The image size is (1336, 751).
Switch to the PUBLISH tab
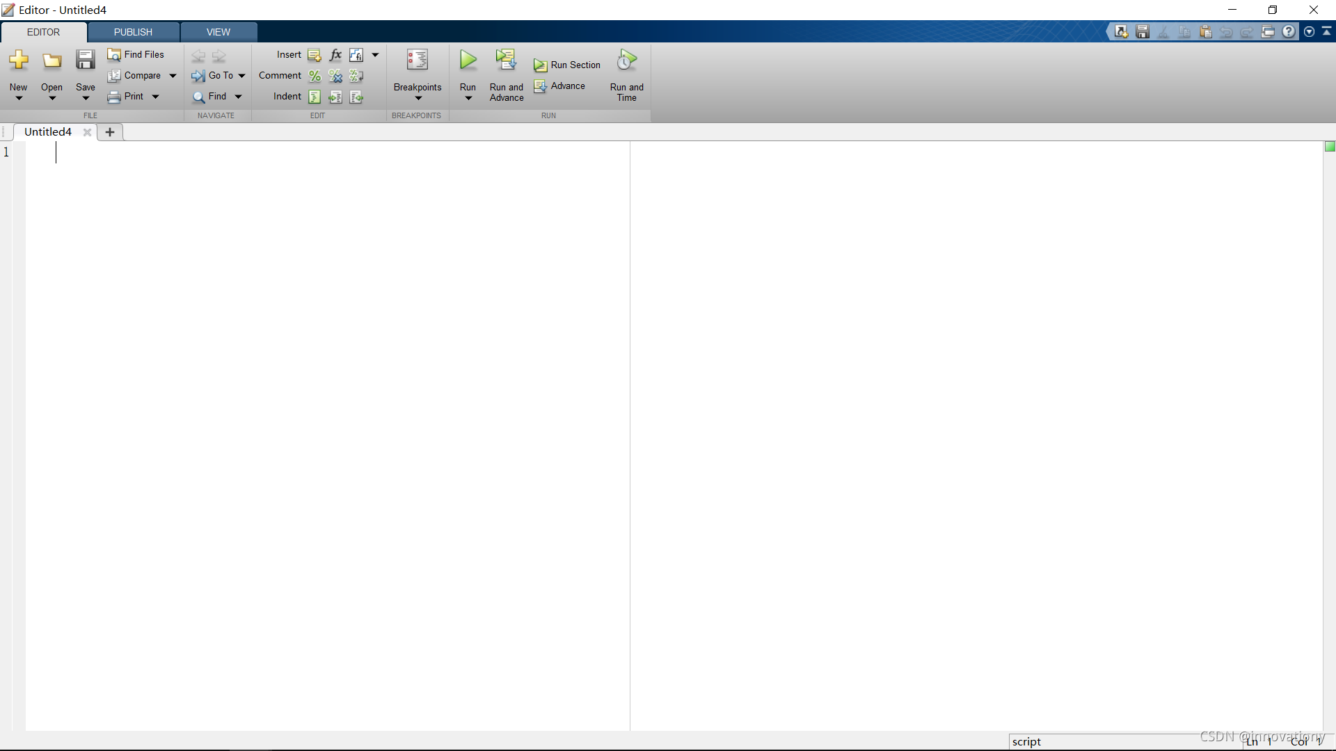click(133, 32)
